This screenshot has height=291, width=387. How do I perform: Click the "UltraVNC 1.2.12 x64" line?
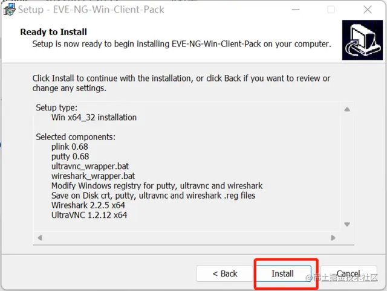[89, 215]
